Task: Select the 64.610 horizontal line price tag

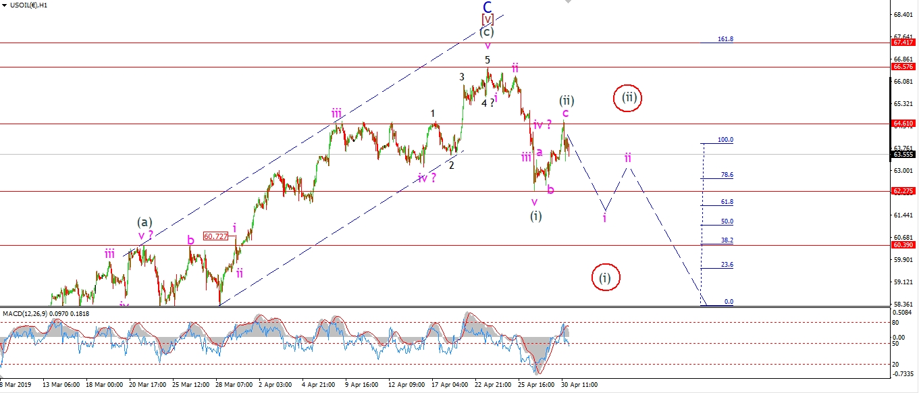Action: 903,124
